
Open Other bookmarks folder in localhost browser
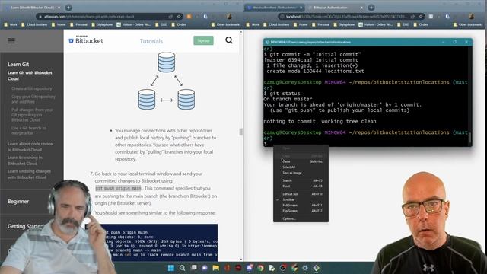click(x=468, y=24)
